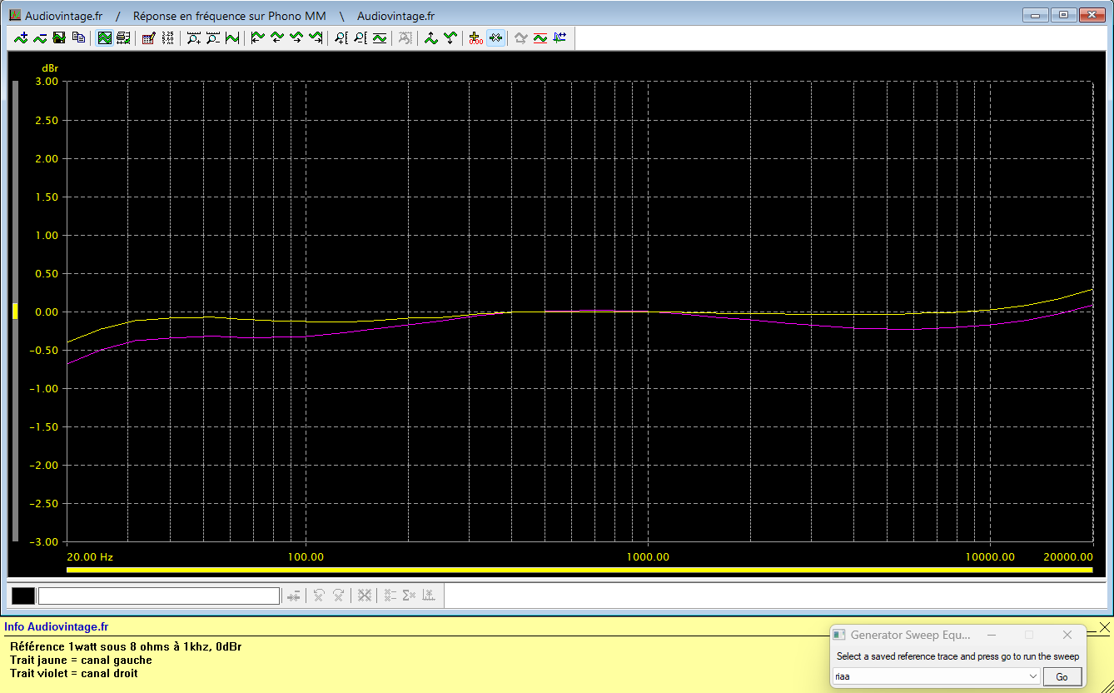
Task: Click the 3.25/5.60 numeric values table icon
Action: 168,37
